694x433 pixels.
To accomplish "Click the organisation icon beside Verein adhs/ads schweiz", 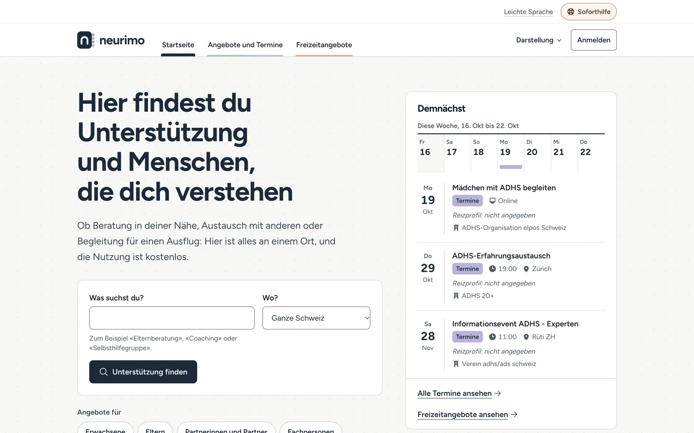I will (x=456, y=364).
